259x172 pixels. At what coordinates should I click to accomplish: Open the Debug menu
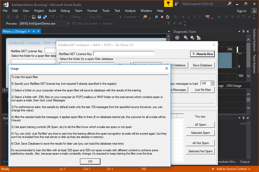click(x=65, y=11)
